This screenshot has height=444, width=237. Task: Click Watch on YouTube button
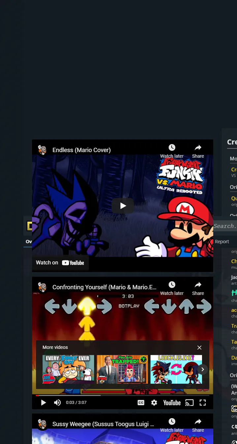tap(60, 263)
